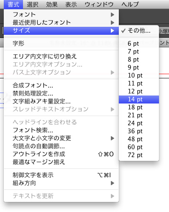Open the 効果 menu
The width and height of the screenshot is (169, 212).
point(52,5)
